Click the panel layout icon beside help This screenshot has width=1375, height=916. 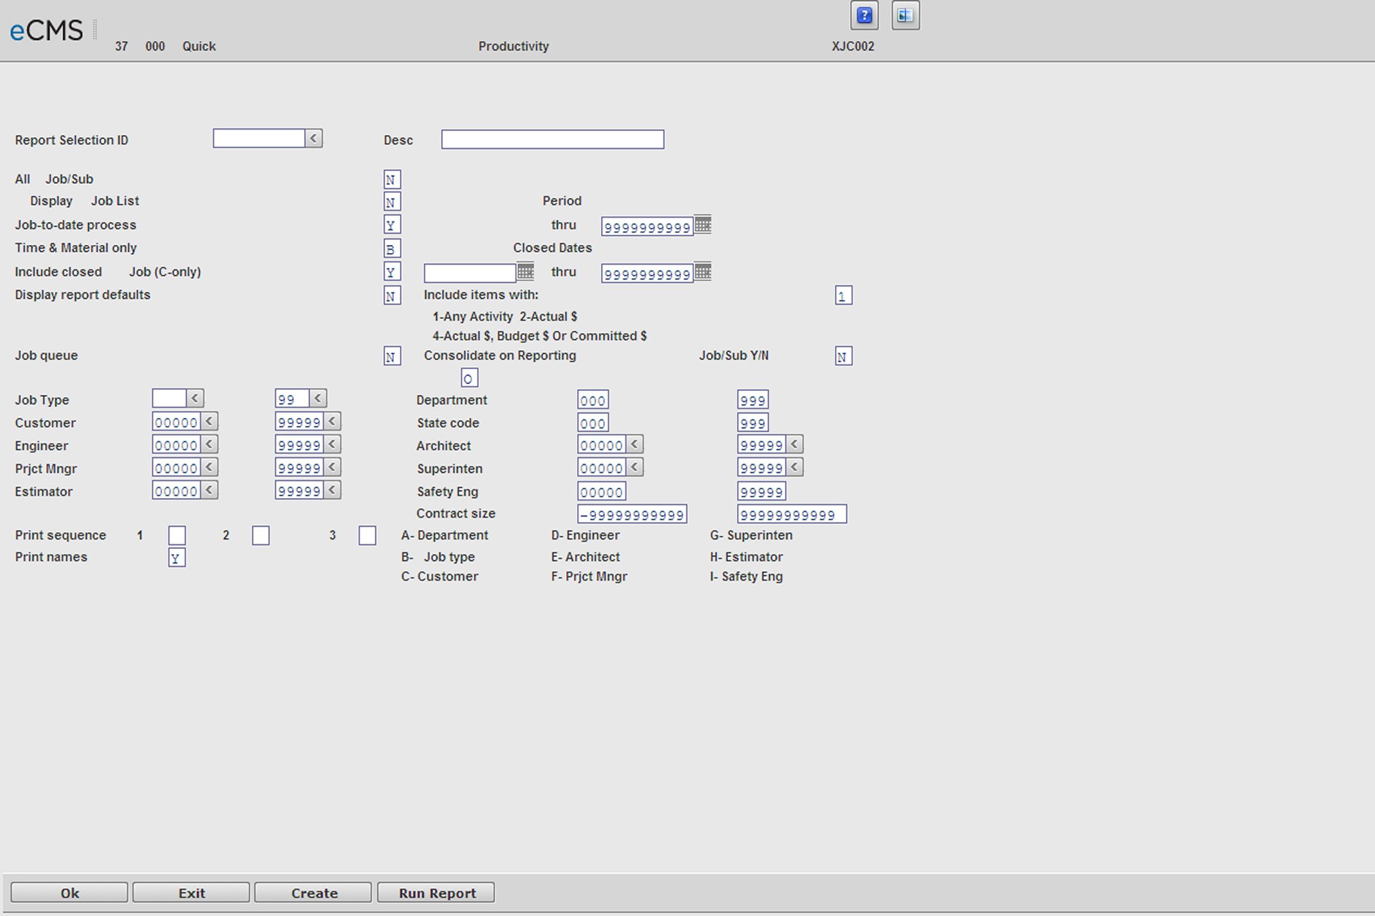(905, 16)
